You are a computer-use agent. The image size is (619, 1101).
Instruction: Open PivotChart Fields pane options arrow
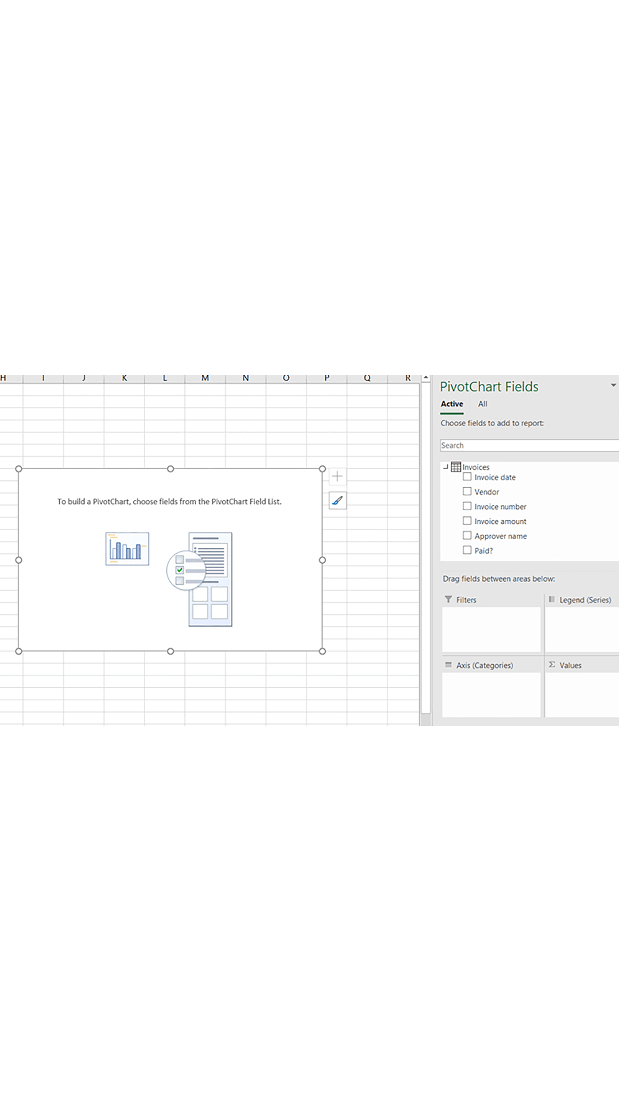tap(613, 386)
